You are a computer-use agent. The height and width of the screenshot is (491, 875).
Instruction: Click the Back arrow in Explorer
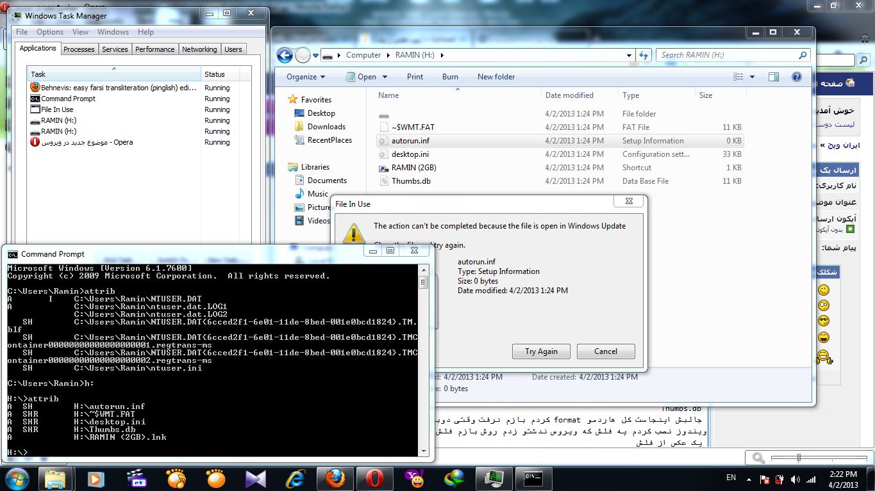[285, 56]
